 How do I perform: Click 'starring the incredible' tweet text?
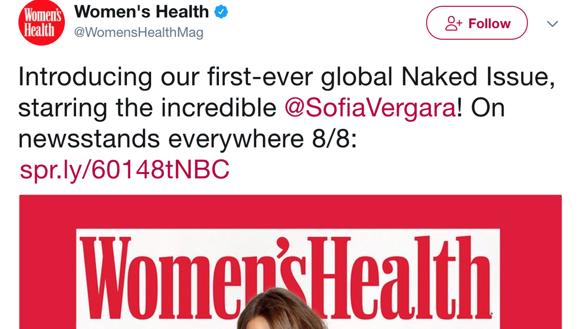click(147, 108)
